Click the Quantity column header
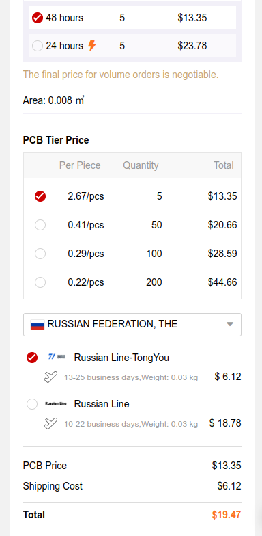 [x=141, y=165]
